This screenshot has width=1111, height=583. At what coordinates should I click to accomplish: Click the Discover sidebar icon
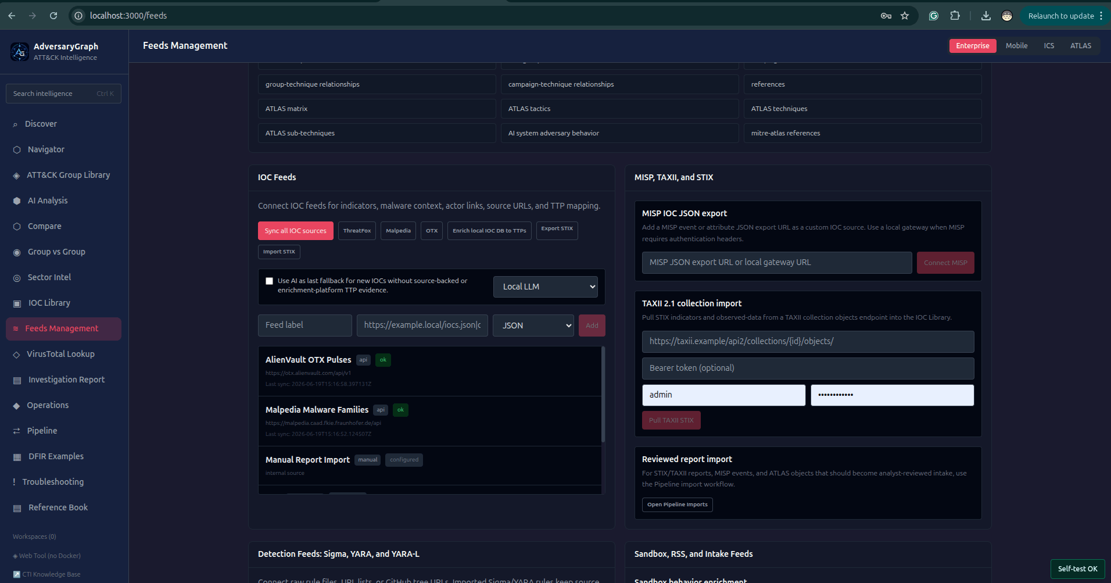[15, 124]
